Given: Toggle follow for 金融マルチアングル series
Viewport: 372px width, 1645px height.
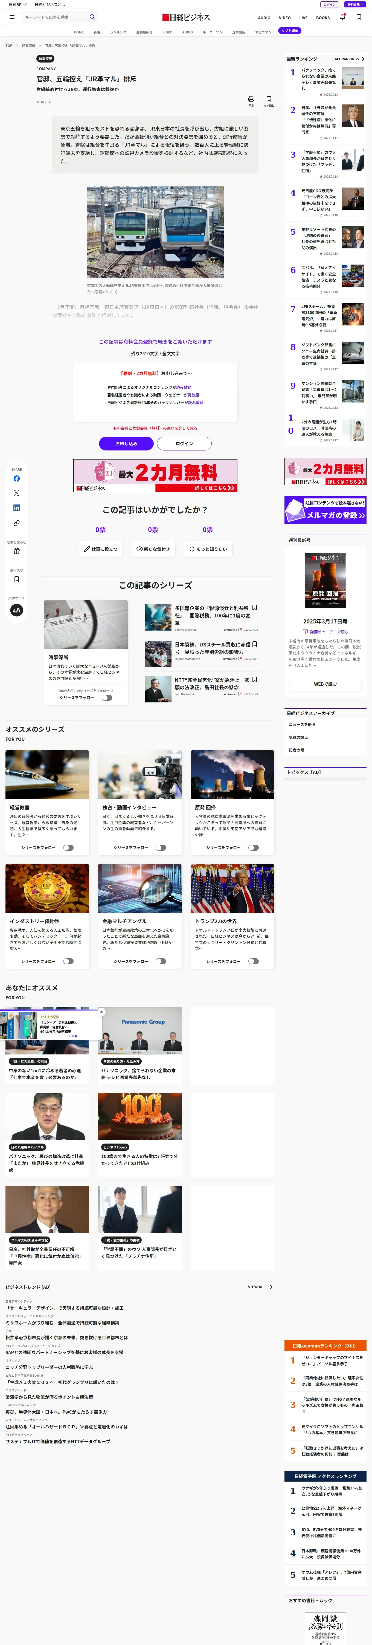Looking at the screenshot, I should 161,961.
